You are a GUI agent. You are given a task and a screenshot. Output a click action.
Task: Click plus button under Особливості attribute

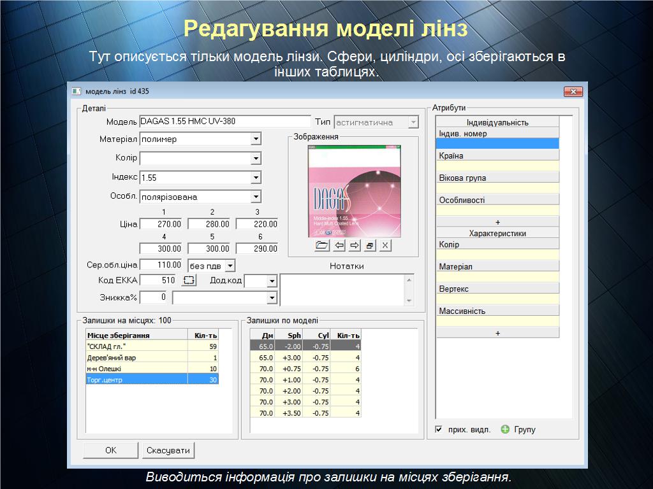point(497,222)
